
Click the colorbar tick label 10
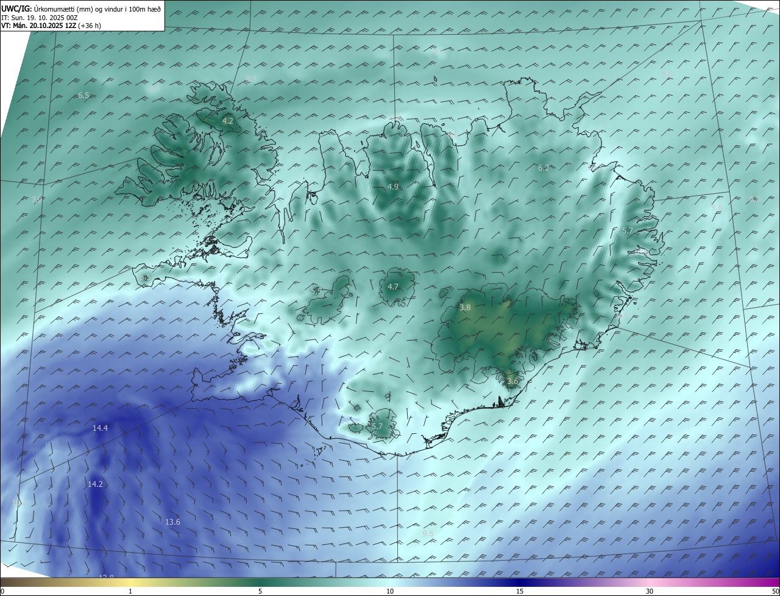[x=390, y=591]
